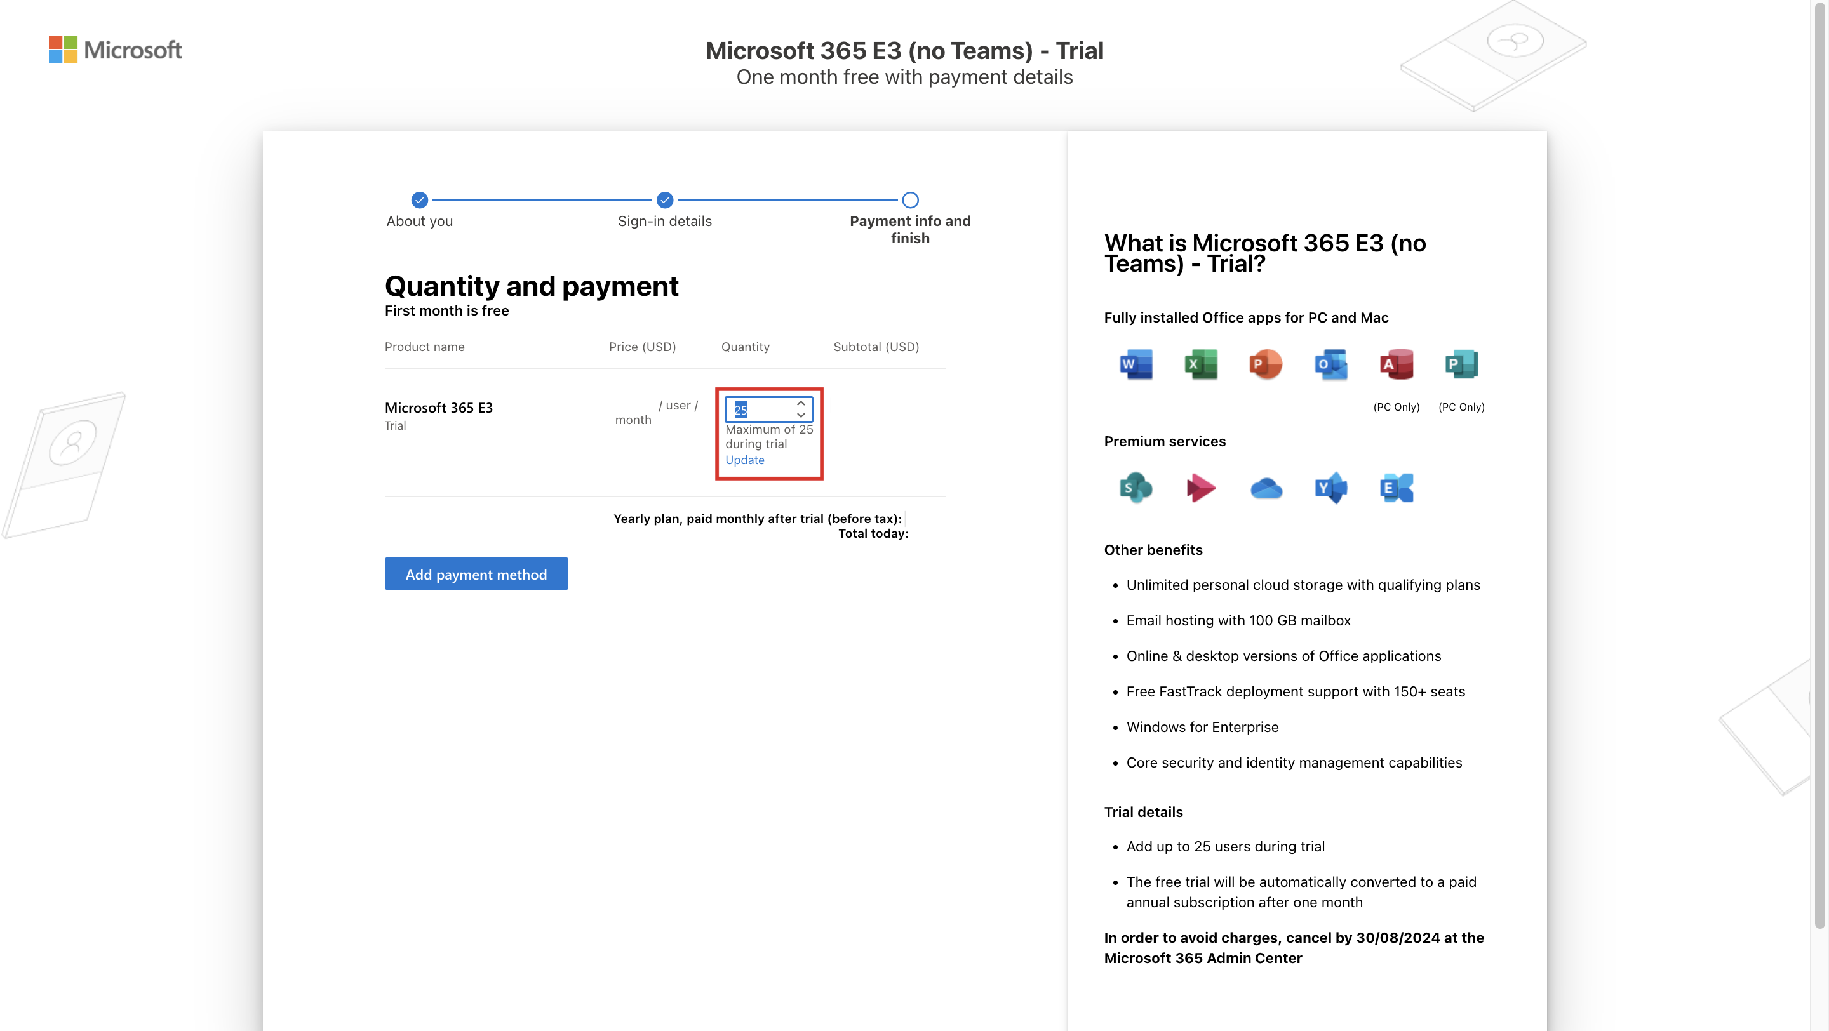Image resolution: width=1829 pixels, height=1031 pixels.
Task: Click the Windows for Enterprise bullet
Action: point(1202,728)
